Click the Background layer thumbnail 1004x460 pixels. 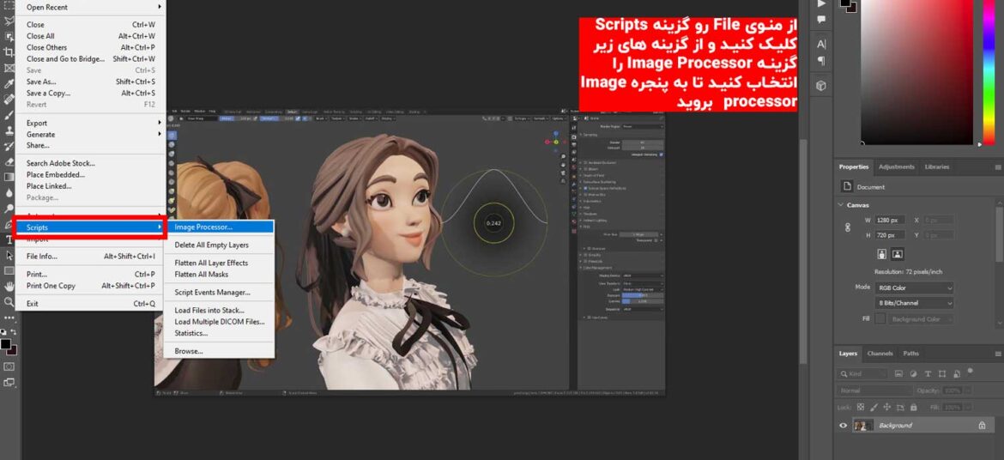pos(864,426)
